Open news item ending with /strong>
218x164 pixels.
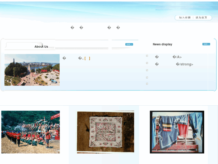[174, 64]
